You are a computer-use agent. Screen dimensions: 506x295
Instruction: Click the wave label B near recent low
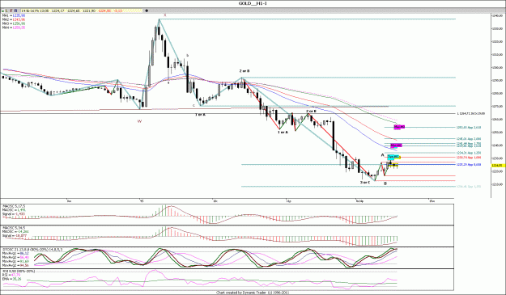385,183
